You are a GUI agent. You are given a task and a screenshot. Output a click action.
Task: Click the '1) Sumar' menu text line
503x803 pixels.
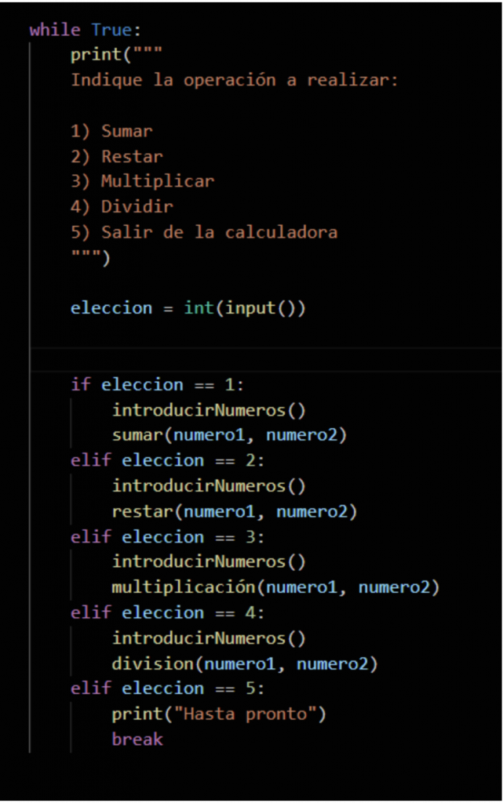coord(111,131)
